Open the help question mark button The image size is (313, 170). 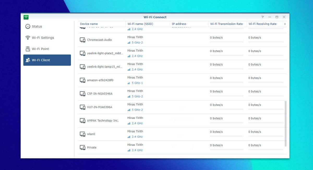(x=263, y=17)
